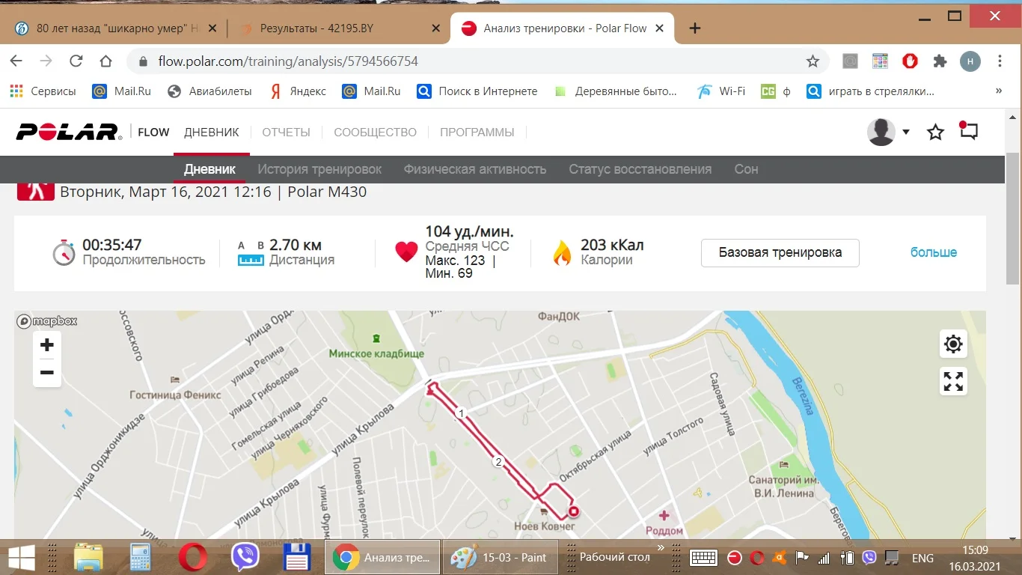1022x575 pixels.
Task: Select the Дневник sub-tab
Action: coord(209,169)
